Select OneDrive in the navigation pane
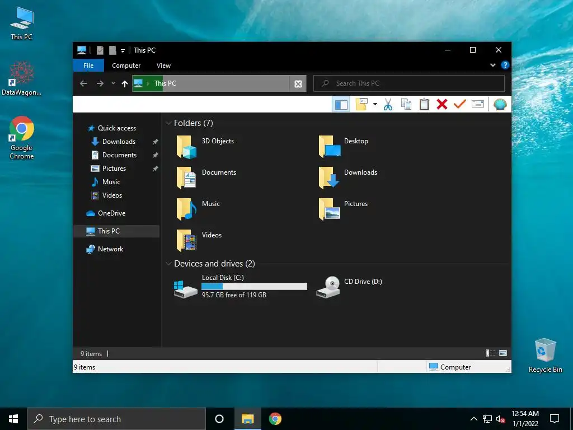The width and height of the screenshot is (573, 430). click(111, 213)
